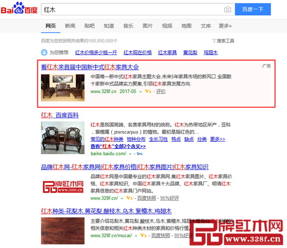Open image search via camera icon
Image resolution: width=287 pixels, height=248 pixels.
(228, 10)
